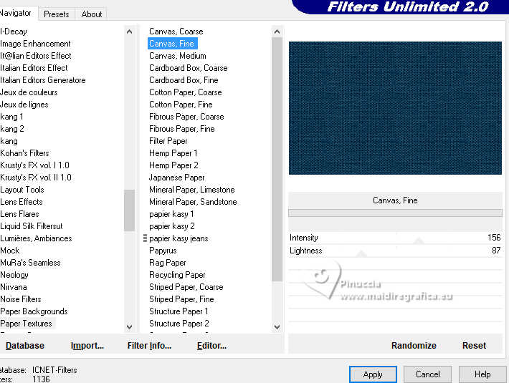
Task: Open the Database button
Action: pyautogui.click(x=25, y=345)
